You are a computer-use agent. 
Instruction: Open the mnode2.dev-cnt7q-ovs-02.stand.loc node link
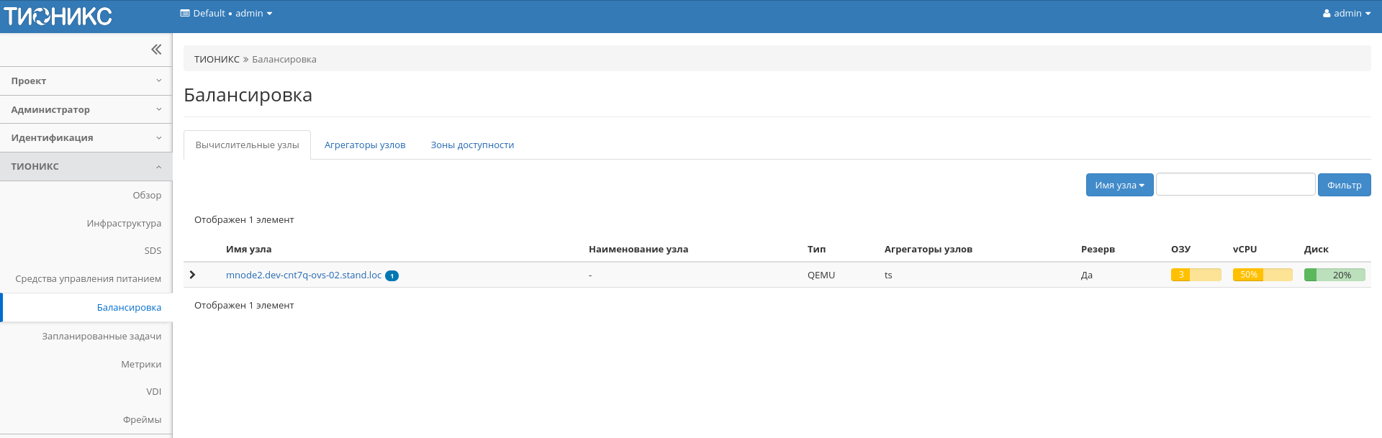(304, 275)
